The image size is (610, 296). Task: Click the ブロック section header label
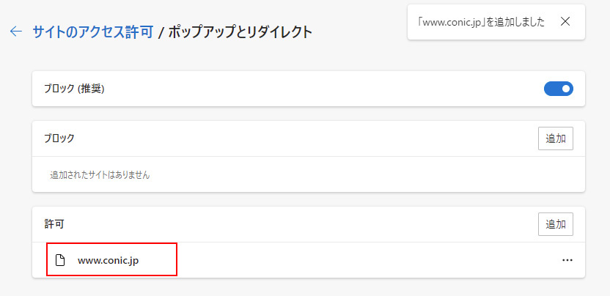pos(59,138)
